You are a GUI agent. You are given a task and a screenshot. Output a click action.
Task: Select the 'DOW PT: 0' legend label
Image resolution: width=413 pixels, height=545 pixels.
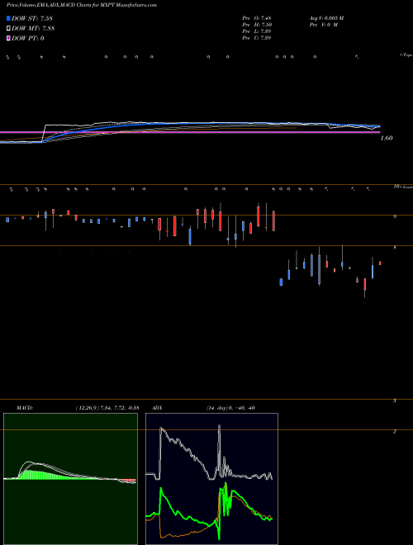28,38
